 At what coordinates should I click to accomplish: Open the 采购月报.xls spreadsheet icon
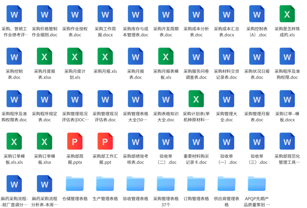[x=105, y=56]
